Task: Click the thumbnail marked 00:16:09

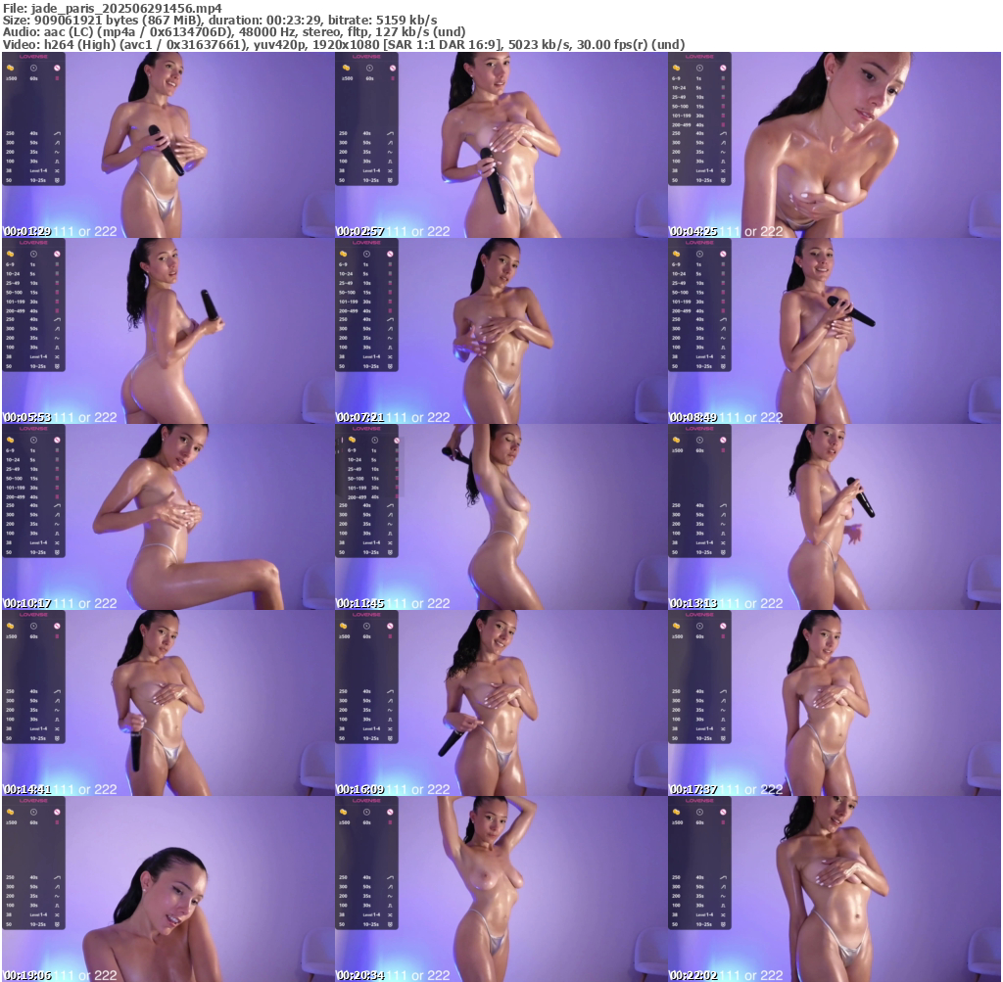Action: pos(501,703)
